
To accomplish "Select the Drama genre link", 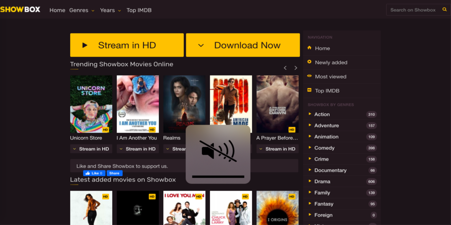I will 322,181.
